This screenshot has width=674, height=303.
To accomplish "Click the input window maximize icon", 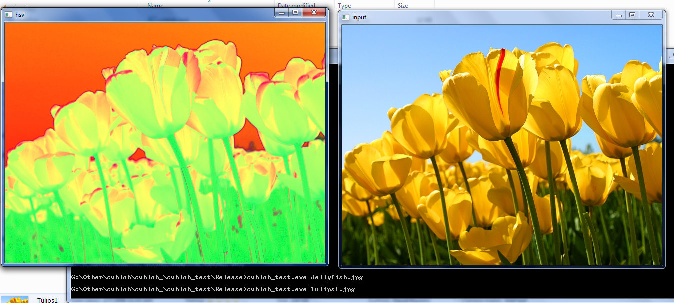I will pyautogui.click(x=633, y=15).
